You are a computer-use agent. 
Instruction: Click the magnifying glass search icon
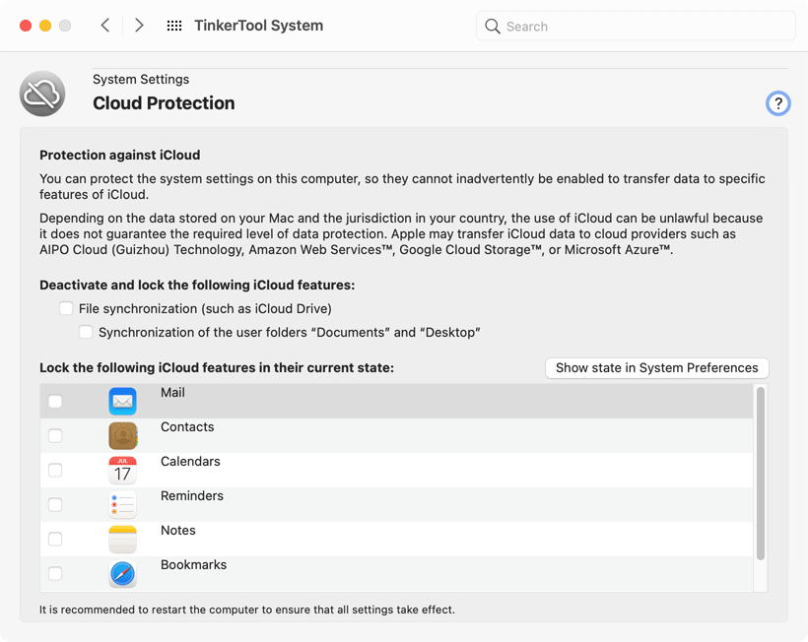tap(493, 27)
